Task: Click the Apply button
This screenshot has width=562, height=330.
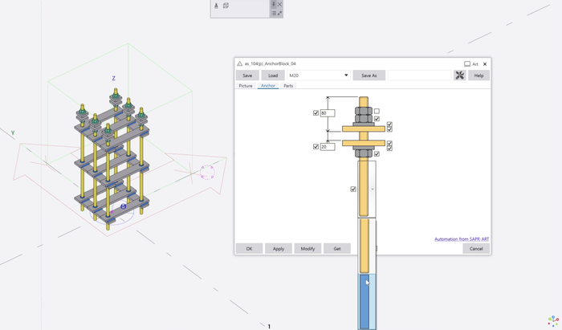Action: click(x=279, y=249)
